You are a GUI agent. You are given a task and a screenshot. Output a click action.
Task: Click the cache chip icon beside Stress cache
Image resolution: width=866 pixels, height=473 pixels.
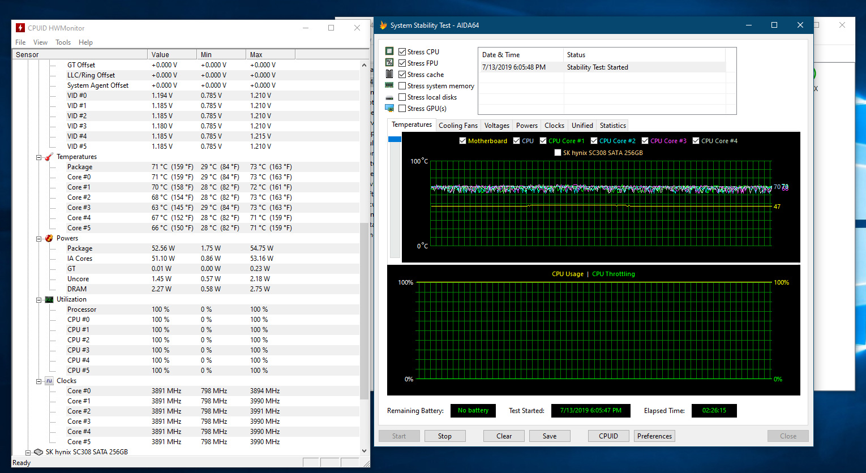pos(389,74)
